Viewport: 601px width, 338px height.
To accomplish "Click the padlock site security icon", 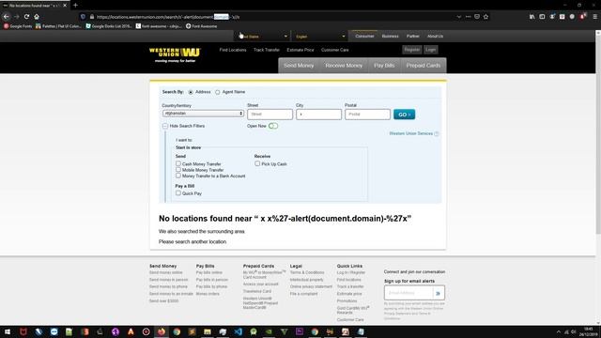I will [92, 17].
